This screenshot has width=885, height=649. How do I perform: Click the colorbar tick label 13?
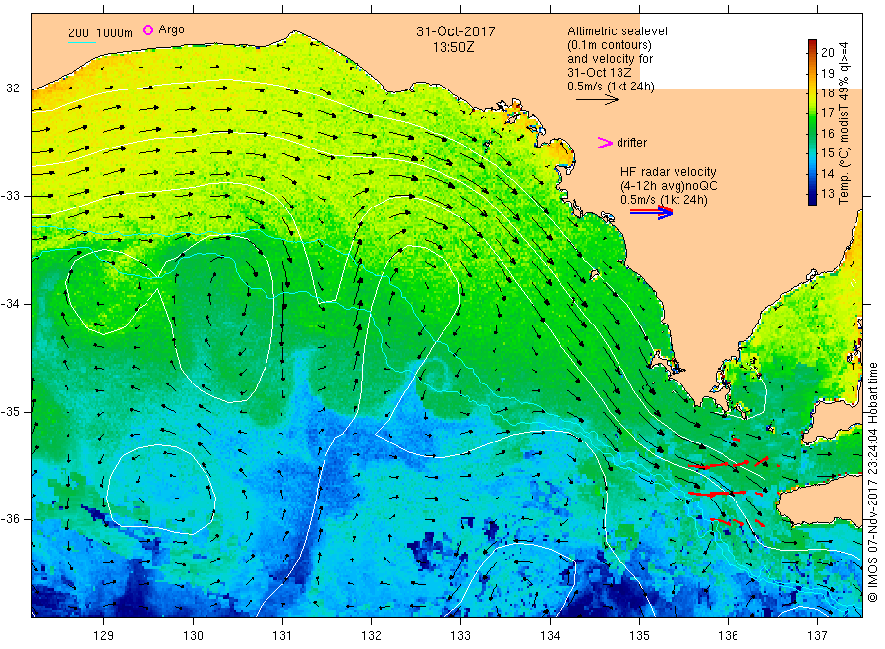click(x=827, y=194)
